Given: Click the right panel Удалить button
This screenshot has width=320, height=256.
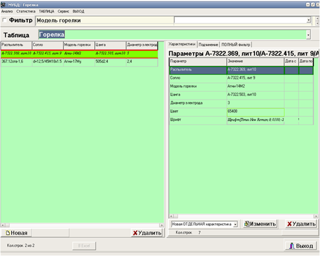Looking at the screenshot, I should click(301, 224).
